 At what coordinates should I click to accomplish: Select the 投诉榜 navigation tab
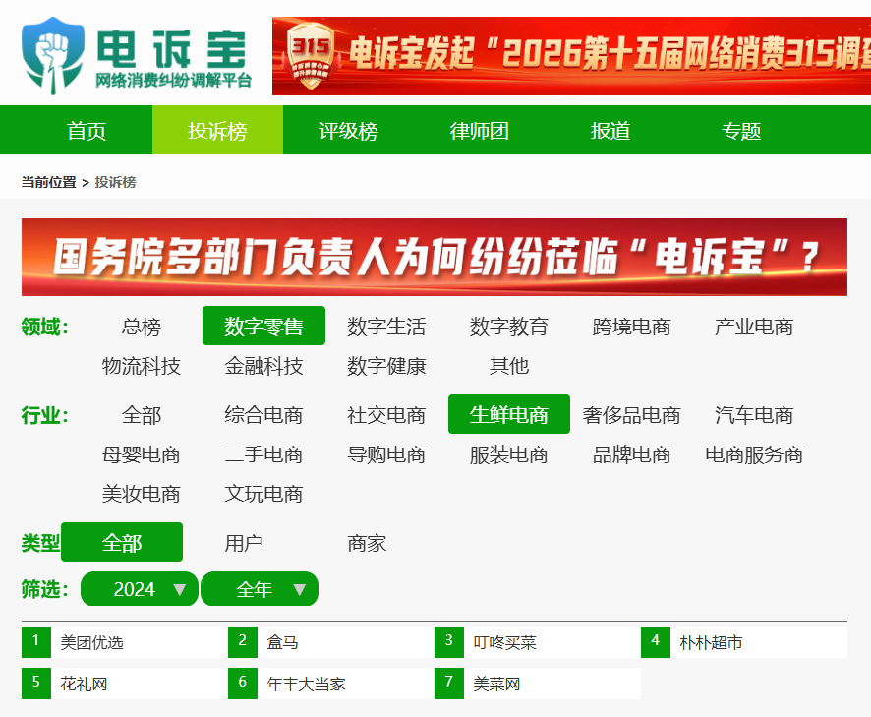coord(217,131)
